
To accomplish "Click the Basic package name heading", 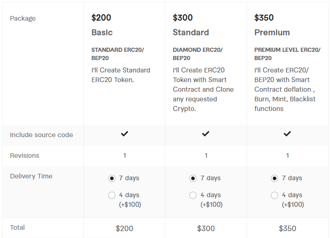I will 102,33.
